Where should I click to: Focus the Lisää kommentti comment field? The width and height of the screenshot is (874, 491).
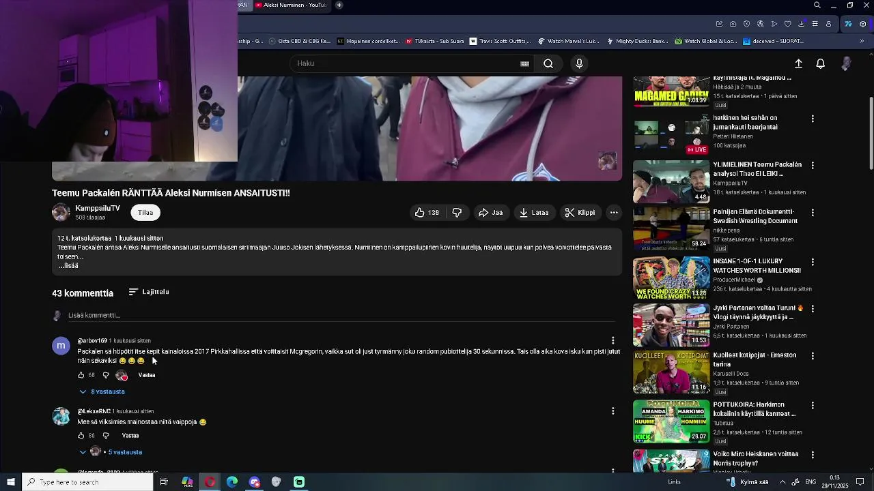point(341,315)
